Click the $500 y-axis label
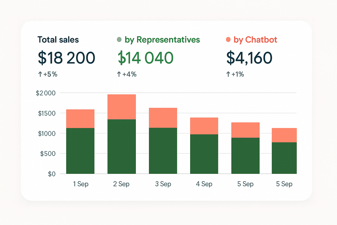 click(48, 154)
